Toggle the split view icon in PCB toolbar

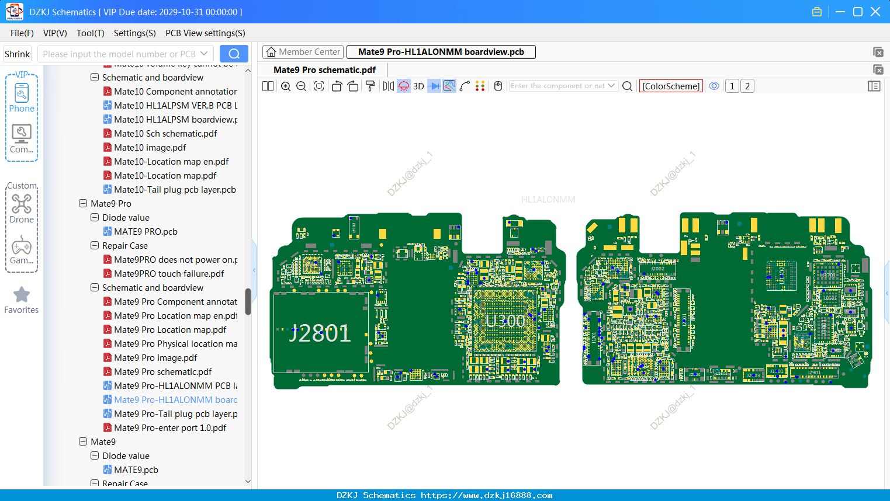[268, 86]
